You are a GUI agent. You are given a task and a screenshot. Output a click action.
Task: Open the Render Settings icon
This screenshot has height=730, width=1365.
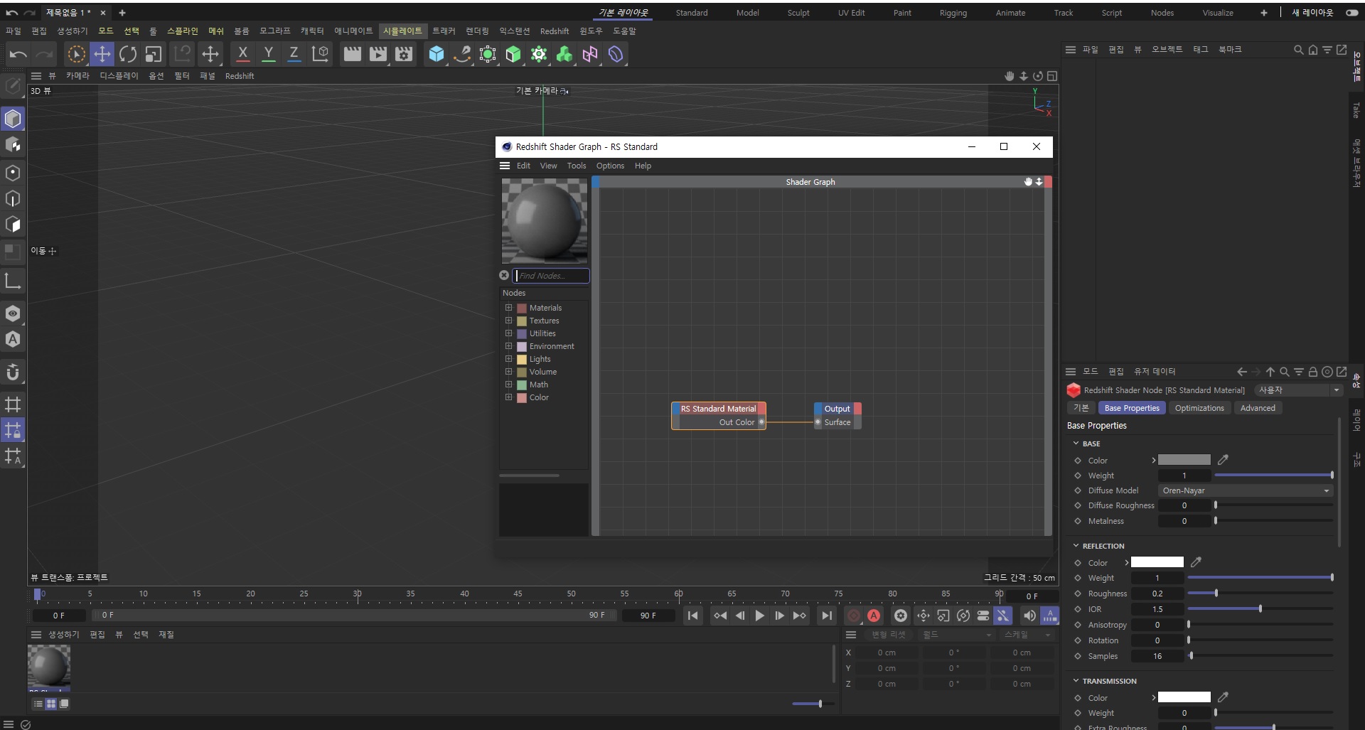coord(404,54)
